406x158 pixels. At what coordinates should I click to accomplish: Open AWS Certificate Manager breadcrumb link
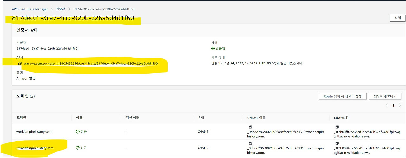pos(30,9)
